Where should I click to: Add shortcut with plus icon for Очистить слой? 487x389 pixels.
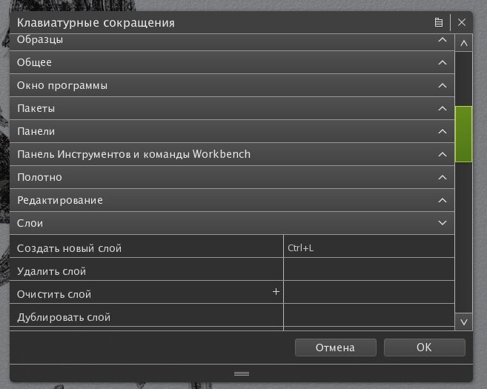tap(276, 292)
